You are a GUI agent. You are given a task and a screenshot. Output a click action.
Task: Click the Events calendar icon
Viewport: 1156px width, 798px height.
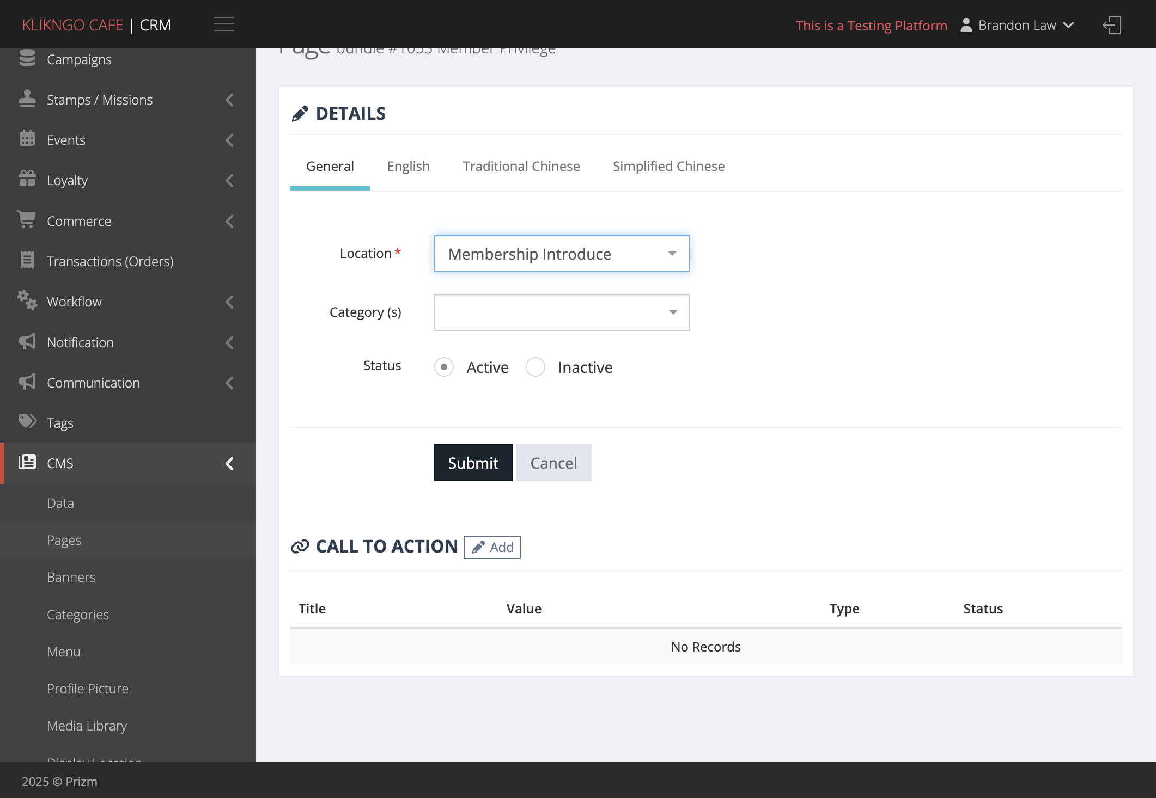click(27, 139)
